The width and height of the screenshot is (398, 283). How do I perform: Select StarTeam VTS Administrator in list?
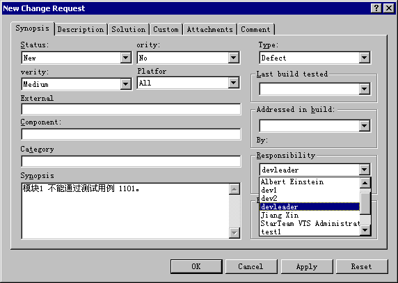pos(310,223)
